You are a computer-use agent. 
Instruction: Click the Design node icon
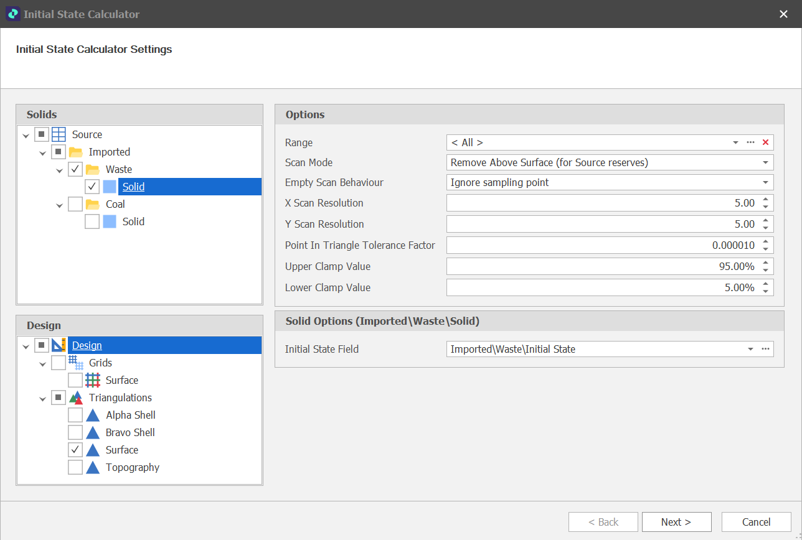58,345
